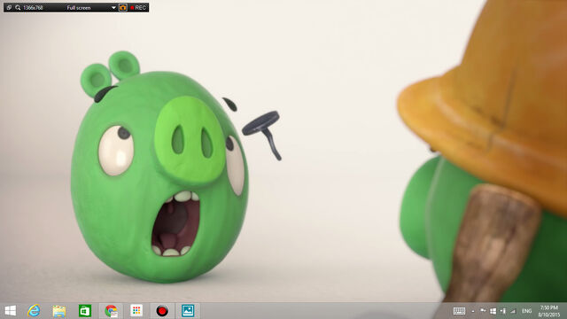Click the recorder window-select icon
This screenshot has height=319, width=567.
pyautogui.click(x=9, y=8)
